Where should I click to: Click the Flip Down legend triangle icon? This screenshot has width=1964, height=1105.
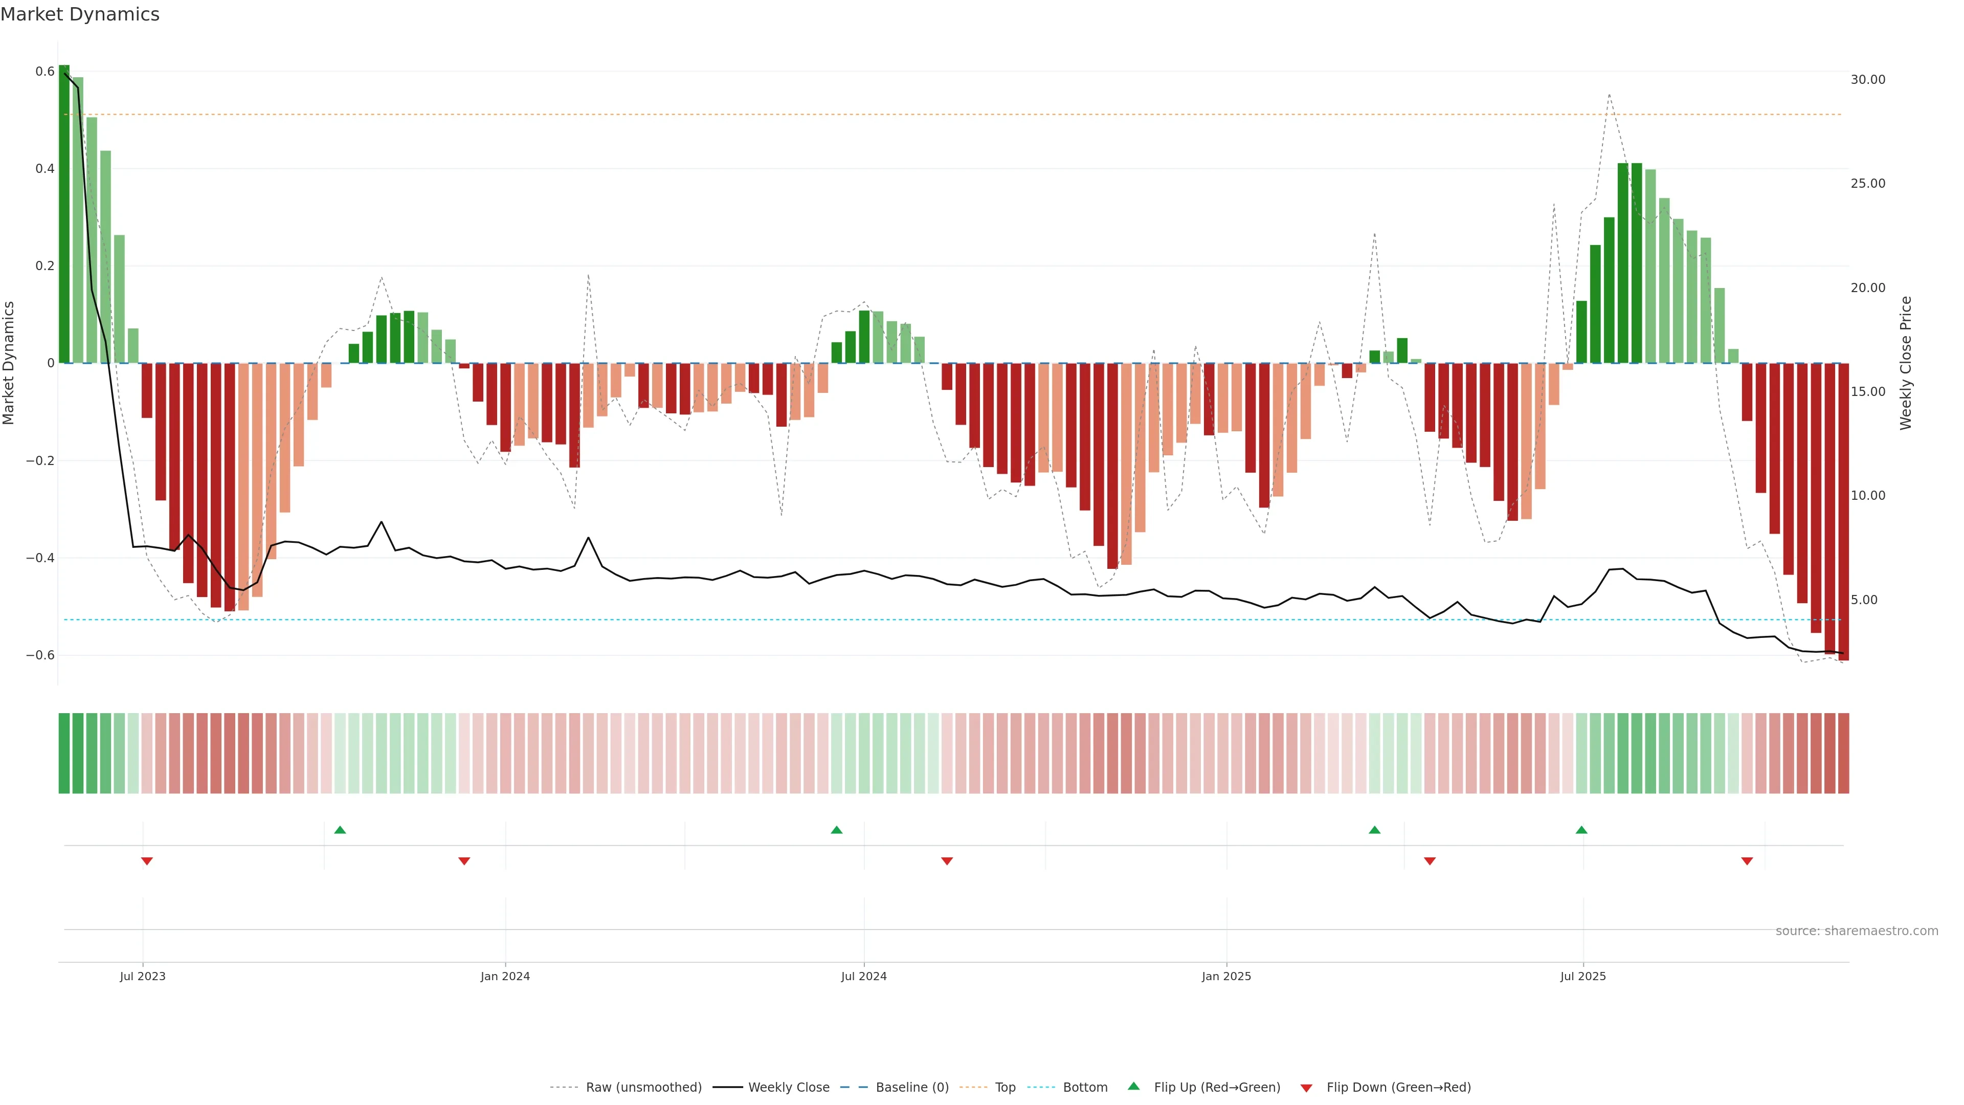(1306, 1088)
